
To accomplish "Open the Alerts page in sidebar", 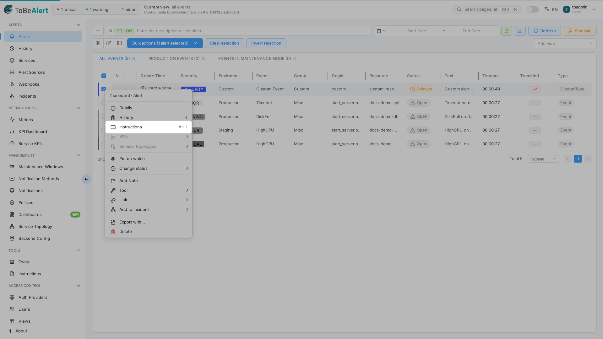I will coord(43,36).
